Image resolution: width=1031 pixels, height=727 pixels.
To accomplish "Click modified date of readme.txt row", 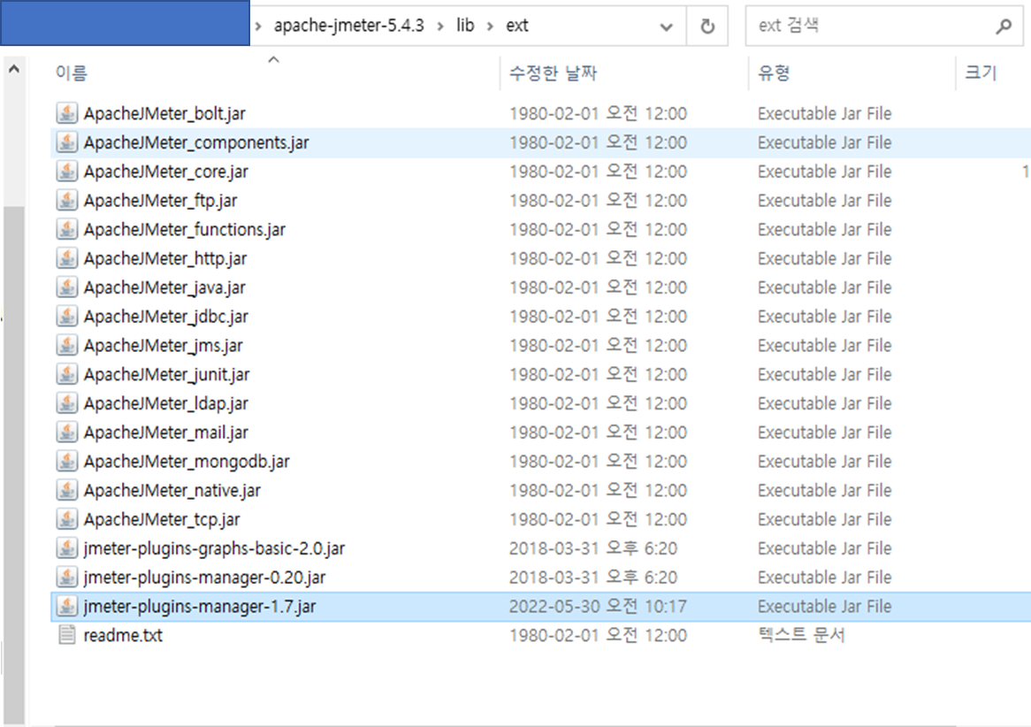I will click(598, 635).
